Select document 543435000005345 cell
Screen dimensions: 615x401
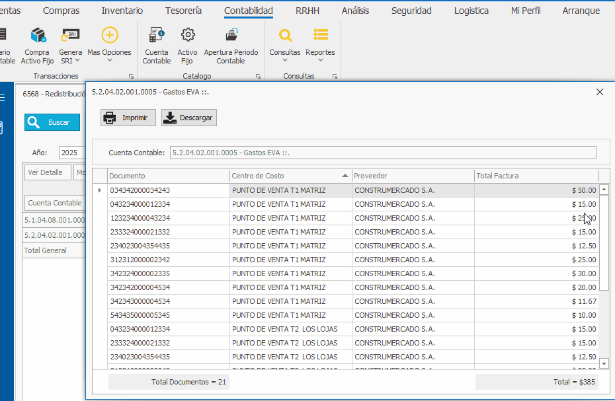pos(168,315)
